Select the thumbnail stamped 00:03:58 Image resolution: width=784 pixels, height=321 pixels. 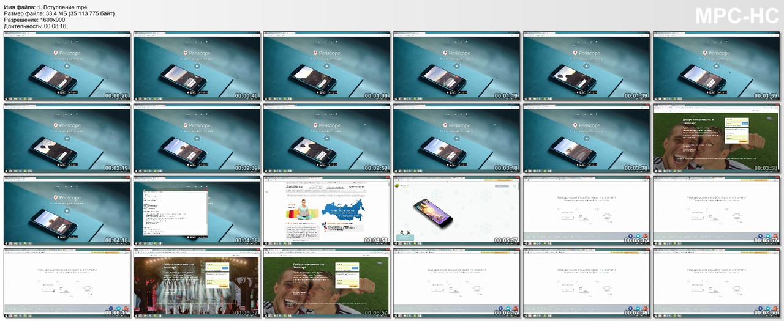pos(715,138)
